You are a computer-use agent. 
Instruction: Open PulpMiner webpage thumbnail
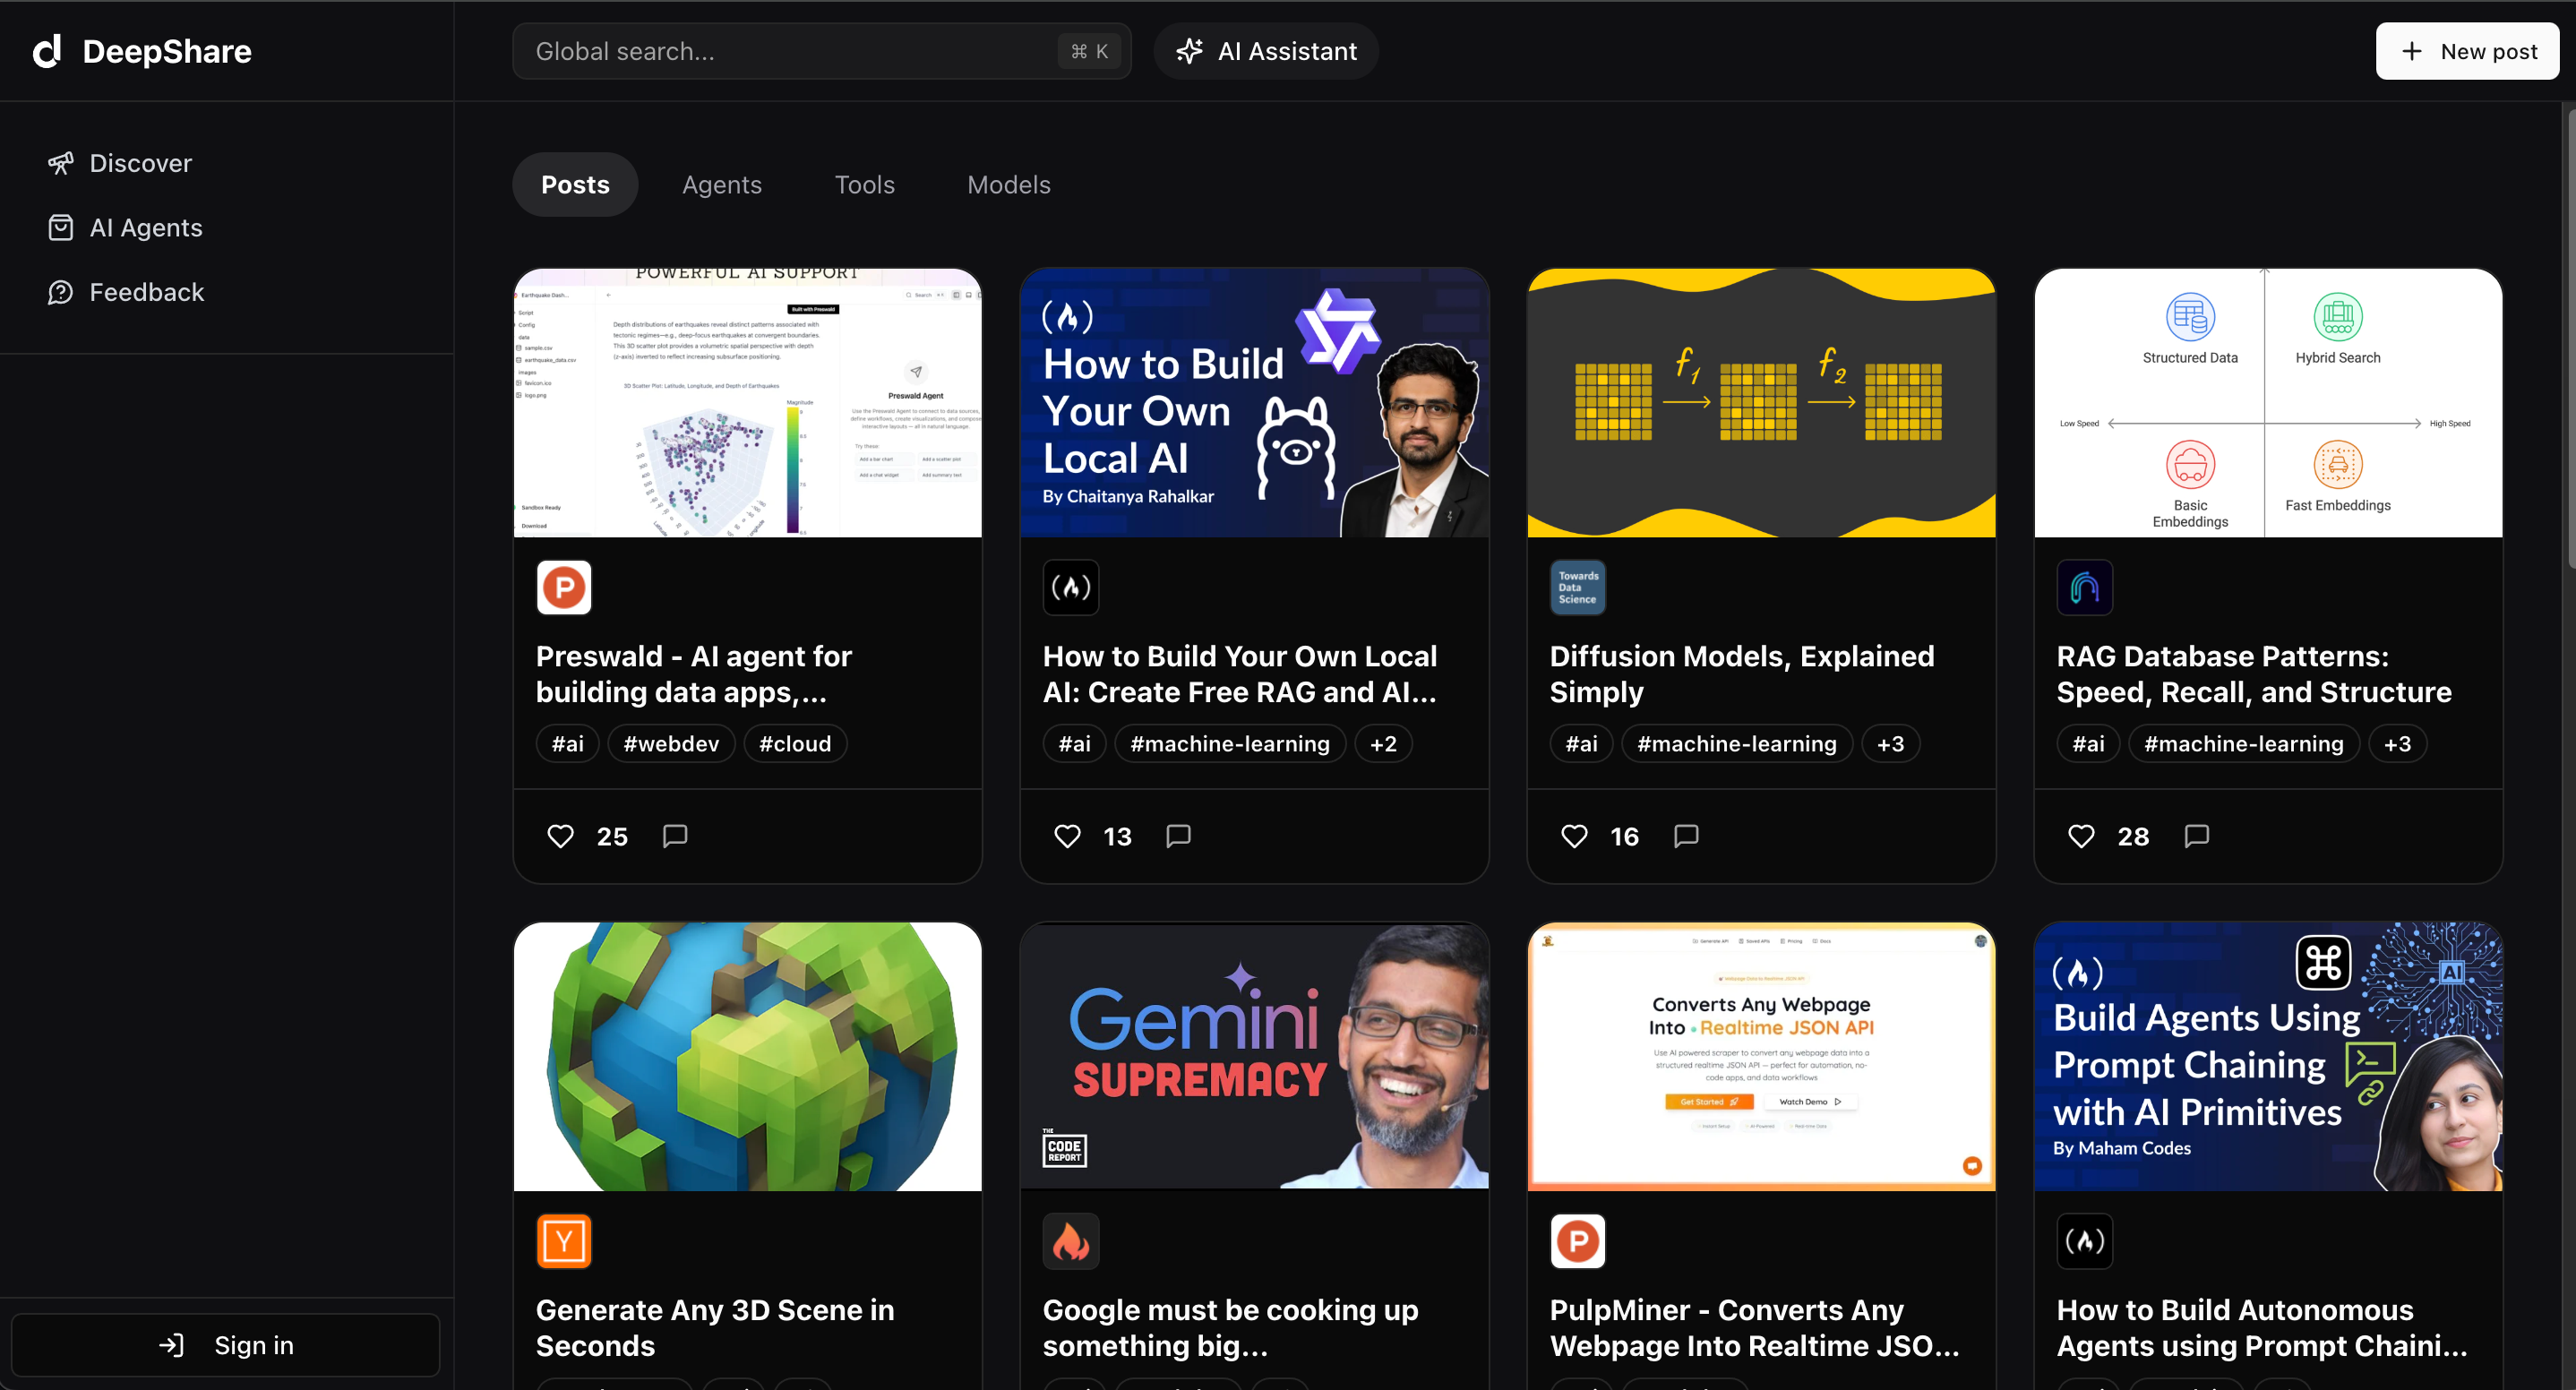pos(1762,1057)
